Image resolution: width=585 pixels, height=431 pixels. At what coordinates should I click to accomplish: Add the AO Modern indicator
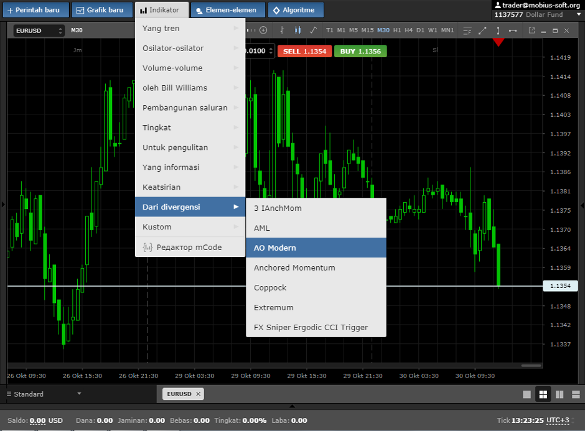coord(316,248)
